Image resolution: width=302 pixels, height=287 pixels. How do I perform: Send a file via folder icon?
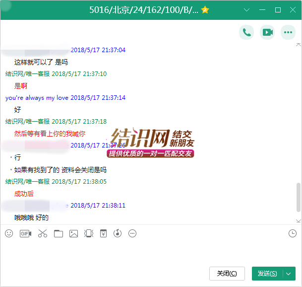(59, 233)
